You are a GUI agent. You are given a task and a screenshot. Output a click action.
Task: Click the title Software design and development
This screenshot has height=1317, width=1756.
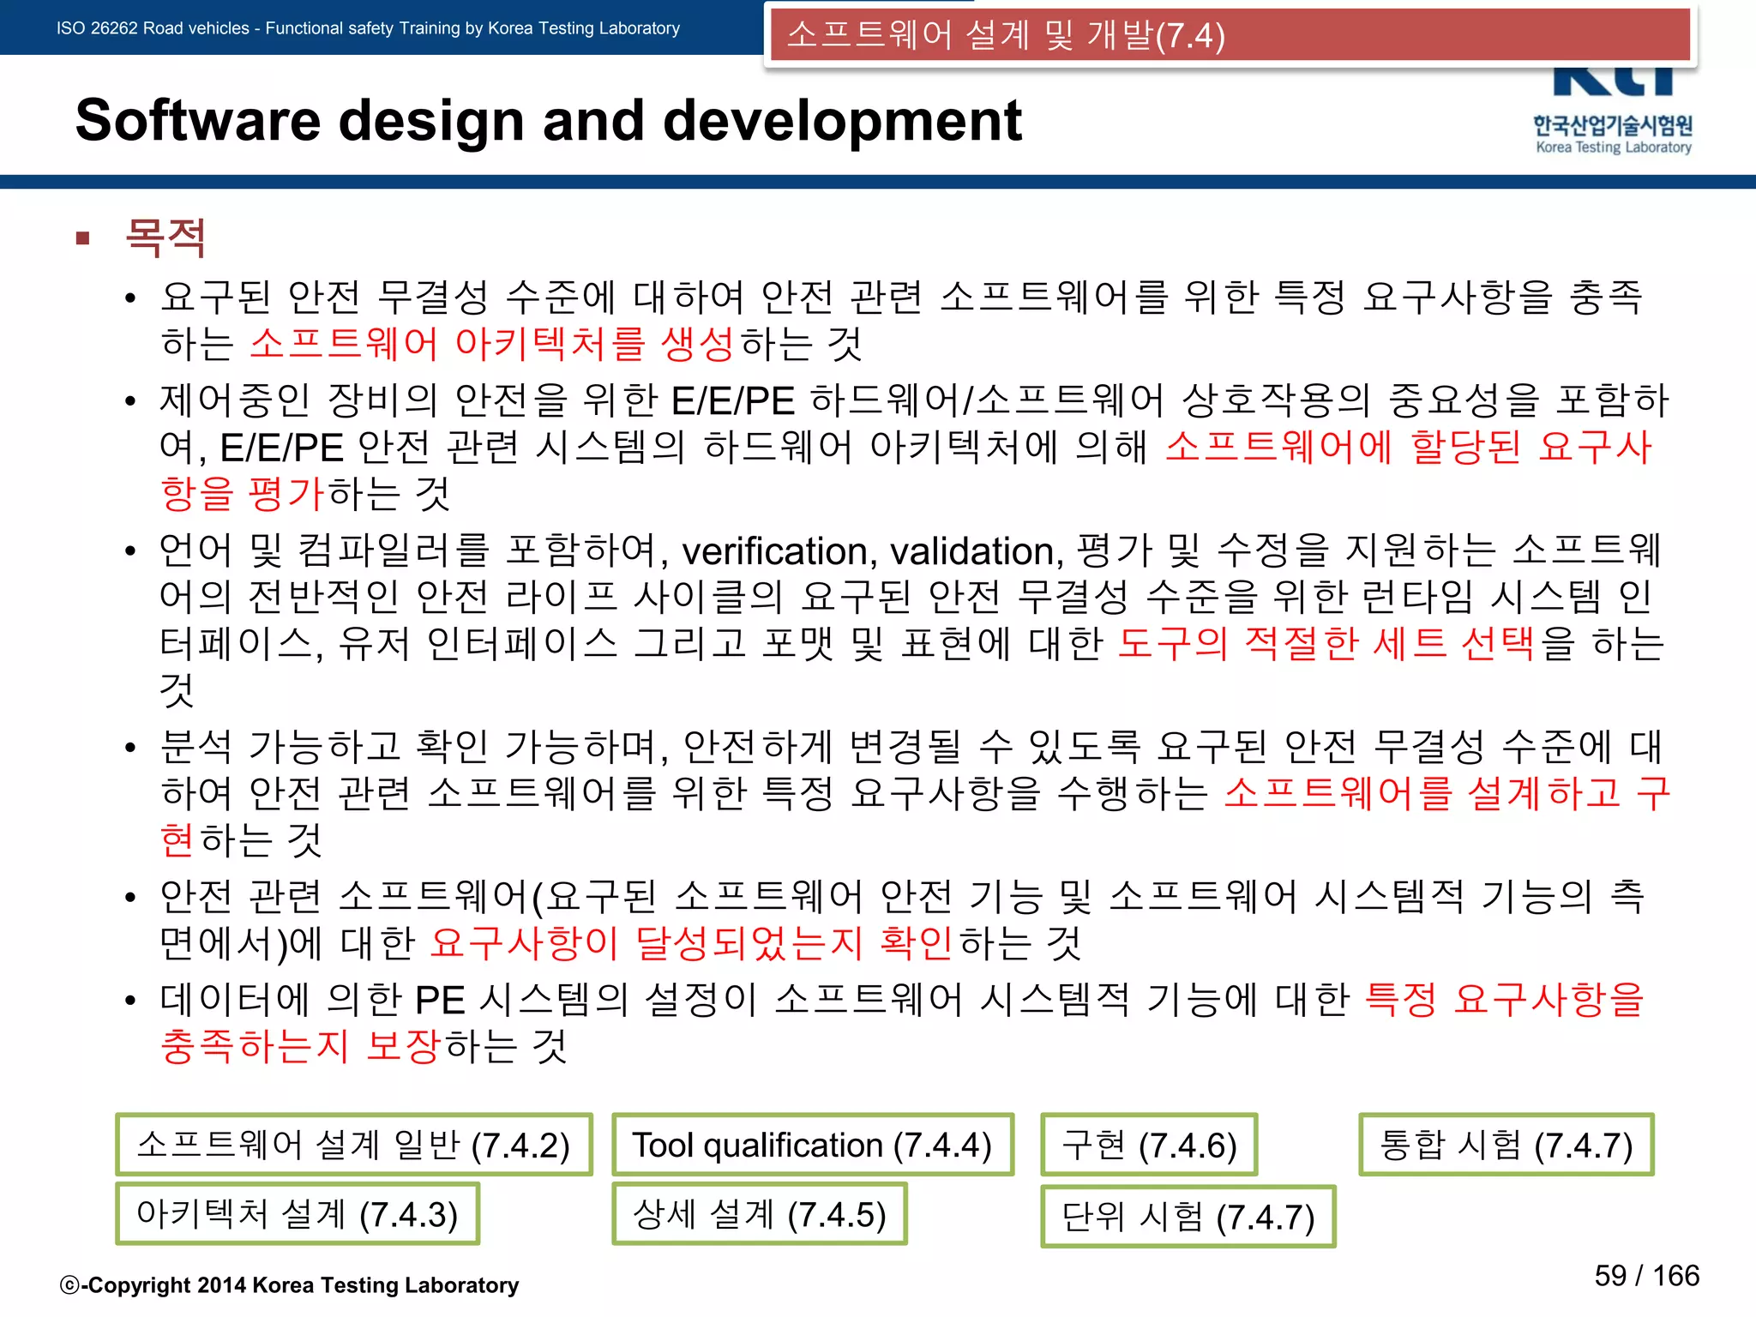tap(549, 120)
